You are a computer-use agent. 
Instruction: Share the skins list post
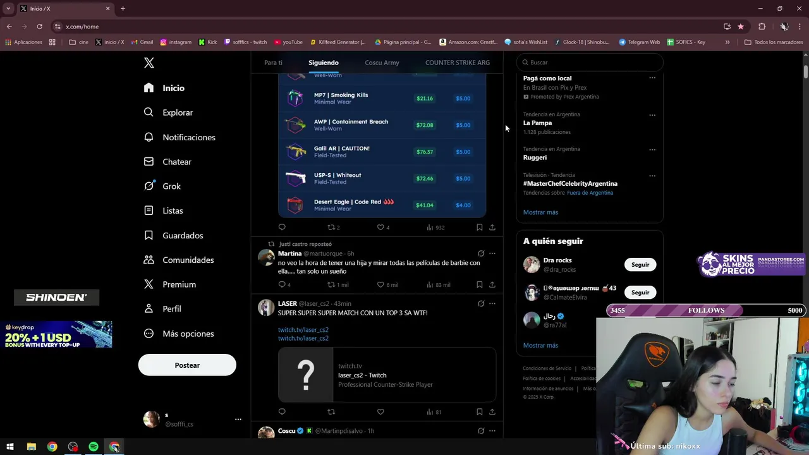tap(492, 227)
